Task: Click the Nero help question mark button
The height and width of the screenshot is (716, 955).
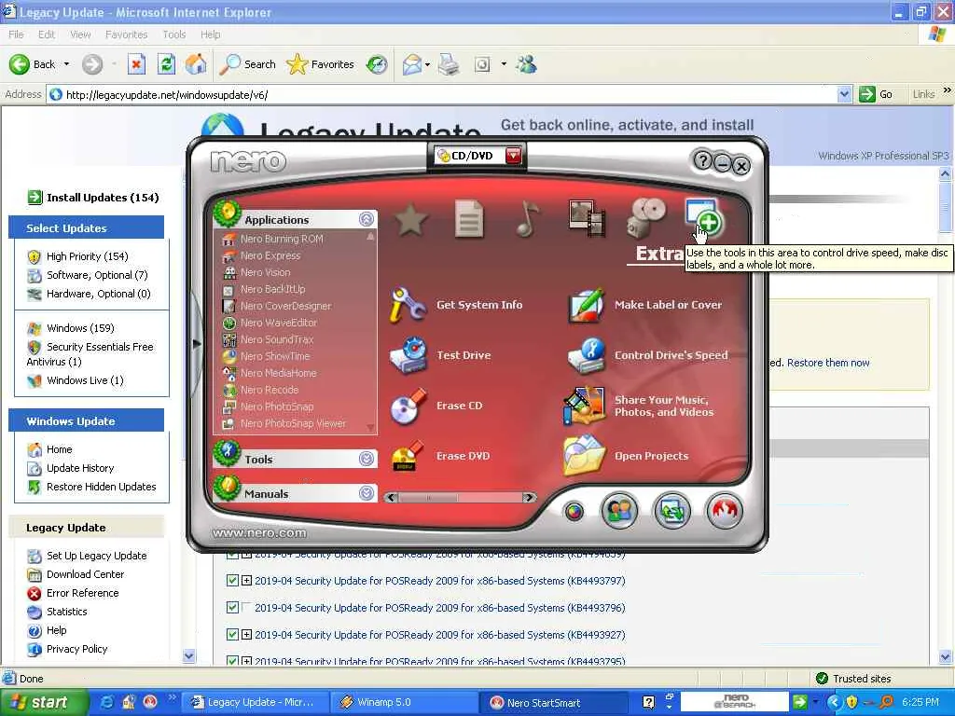Action: click(x=702, y=160)
